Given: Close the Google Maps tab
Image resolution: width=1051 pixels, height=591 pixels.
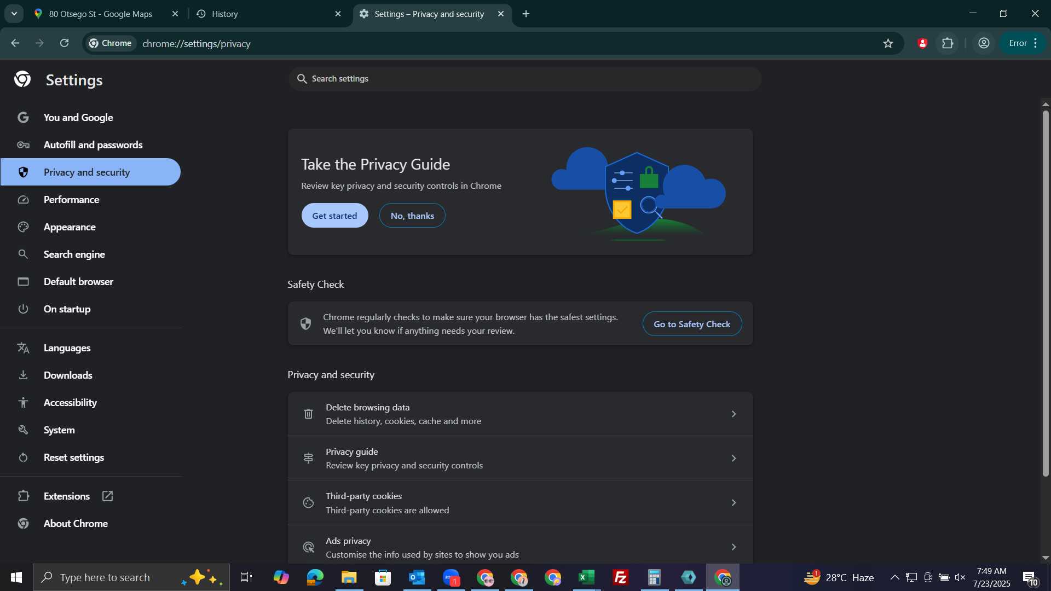Looking at the screenshot, I should click(175, 14).
